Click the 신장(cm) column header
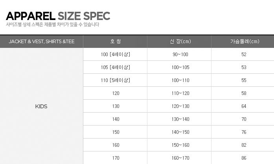The width and height of the screenshot is (274, 164). pyautogui.click(x=180, y=42)
